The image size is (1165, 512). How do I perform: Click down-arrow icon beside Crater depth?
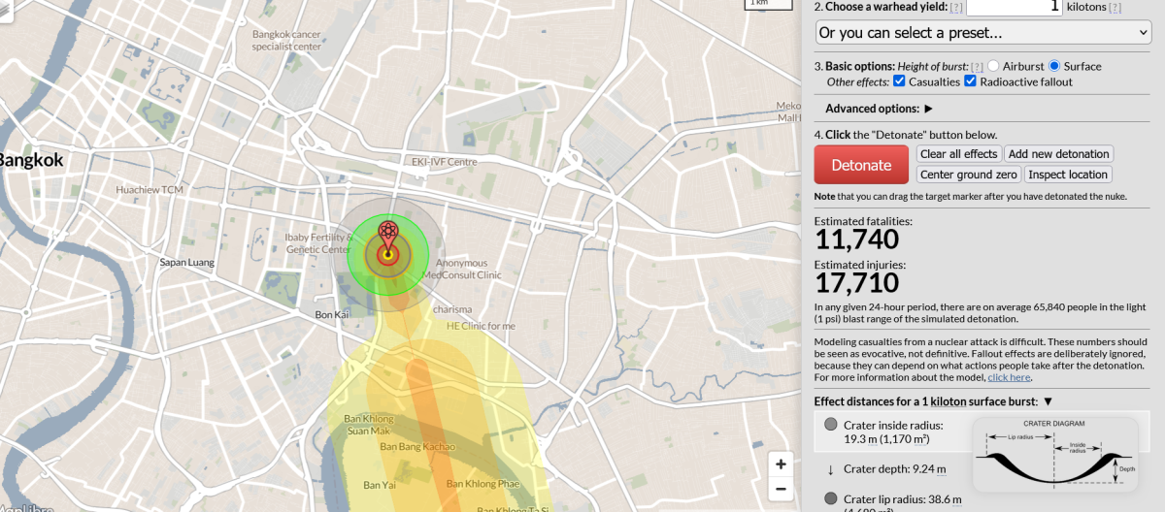click(831, 469)
